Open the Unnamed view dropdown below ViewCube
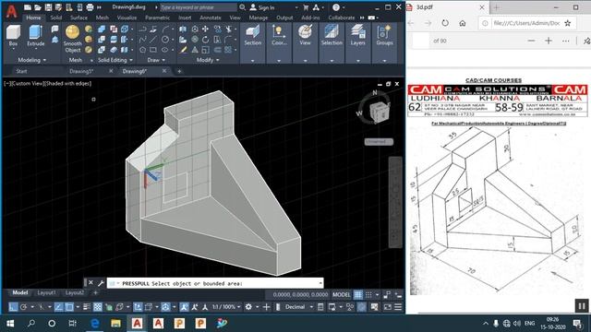Viewport: 591px width, 332px height. coord(379,141)
